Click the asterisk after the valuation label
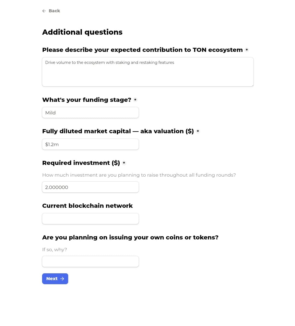 (x=198, y=131)
